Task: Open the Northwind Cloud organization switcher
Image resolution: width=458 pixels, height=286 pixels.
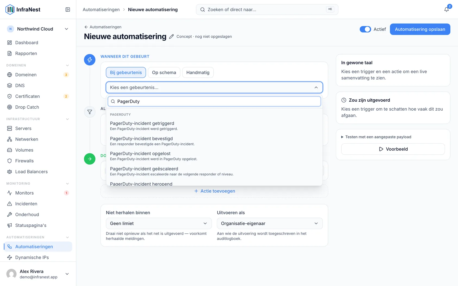Action: (x=38, y=29)
